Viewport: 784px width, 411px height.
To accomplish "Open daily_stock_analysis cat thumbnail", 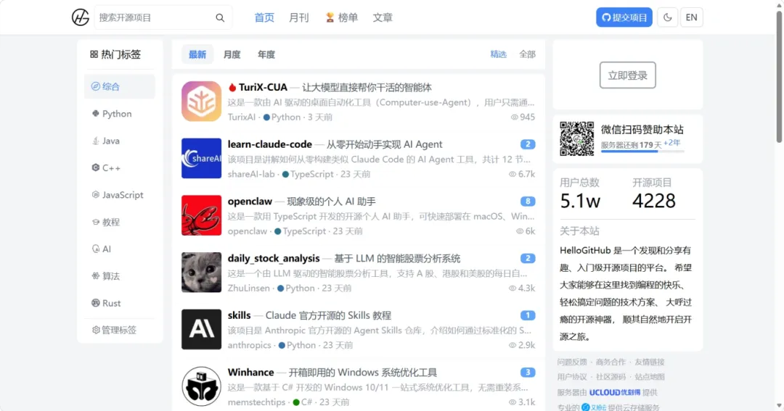I will click(x=202, y=272).
